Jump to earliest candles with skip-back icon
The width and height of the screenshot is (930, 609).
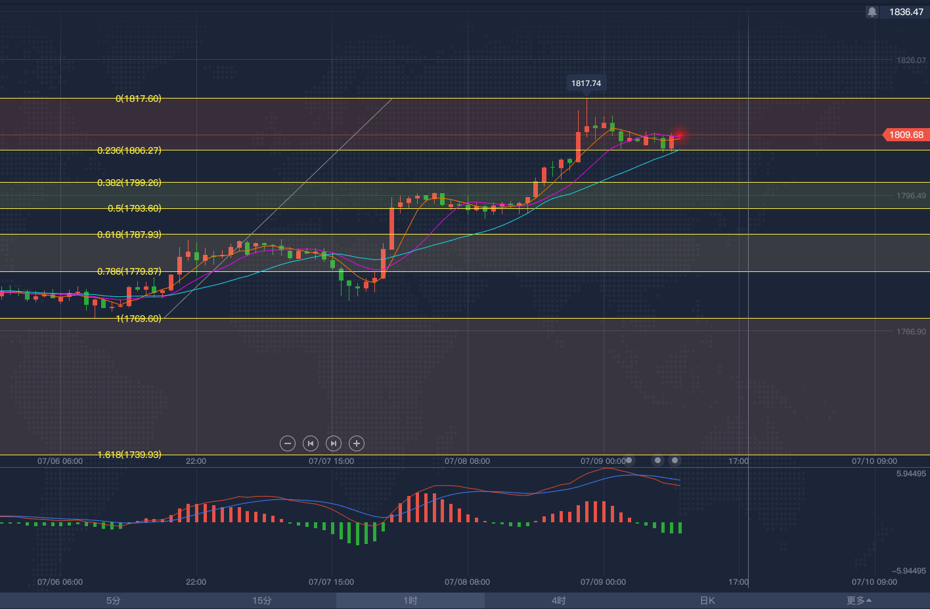click(311, 443)
